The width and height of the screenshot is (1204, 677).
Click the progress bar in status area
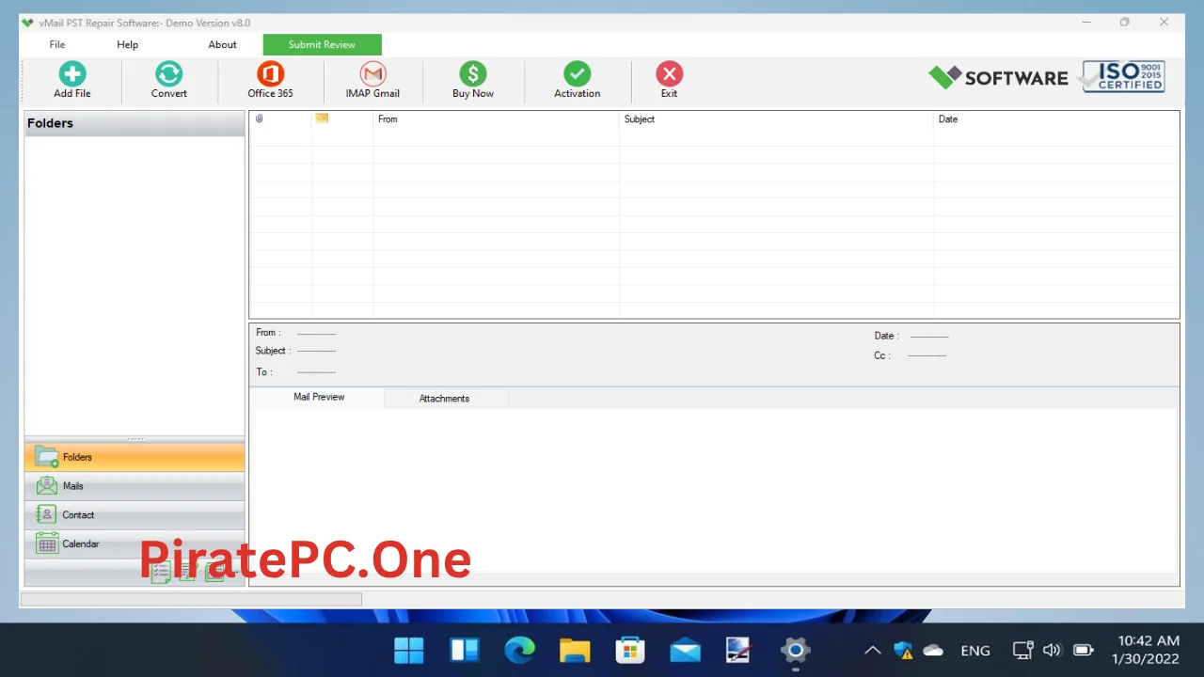click(191, 599)
